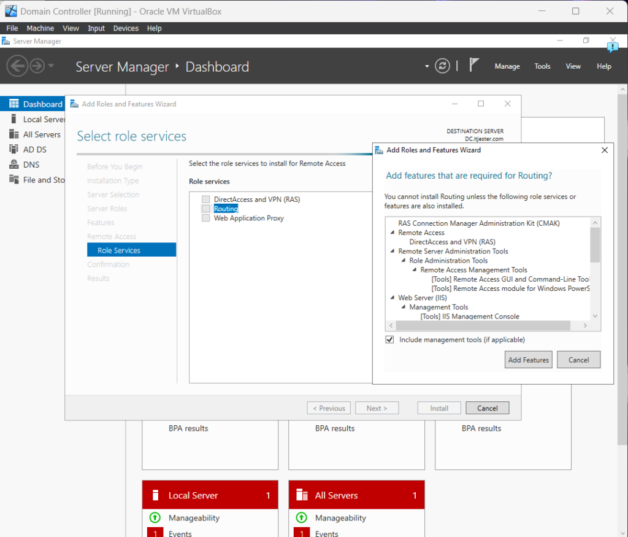The image size is (628, 537).
Task: Open the Help menu in Server Manager
Action: 604,66
